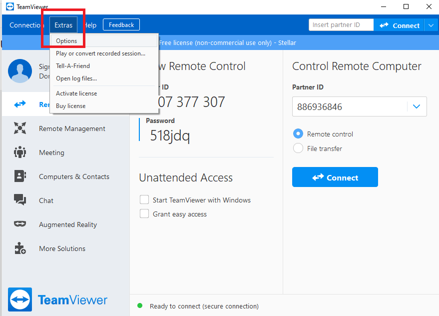The width and height of the screenshot is (439, 316).
Task: Click the top bar Connect button
Action: (x=399, y=25)
